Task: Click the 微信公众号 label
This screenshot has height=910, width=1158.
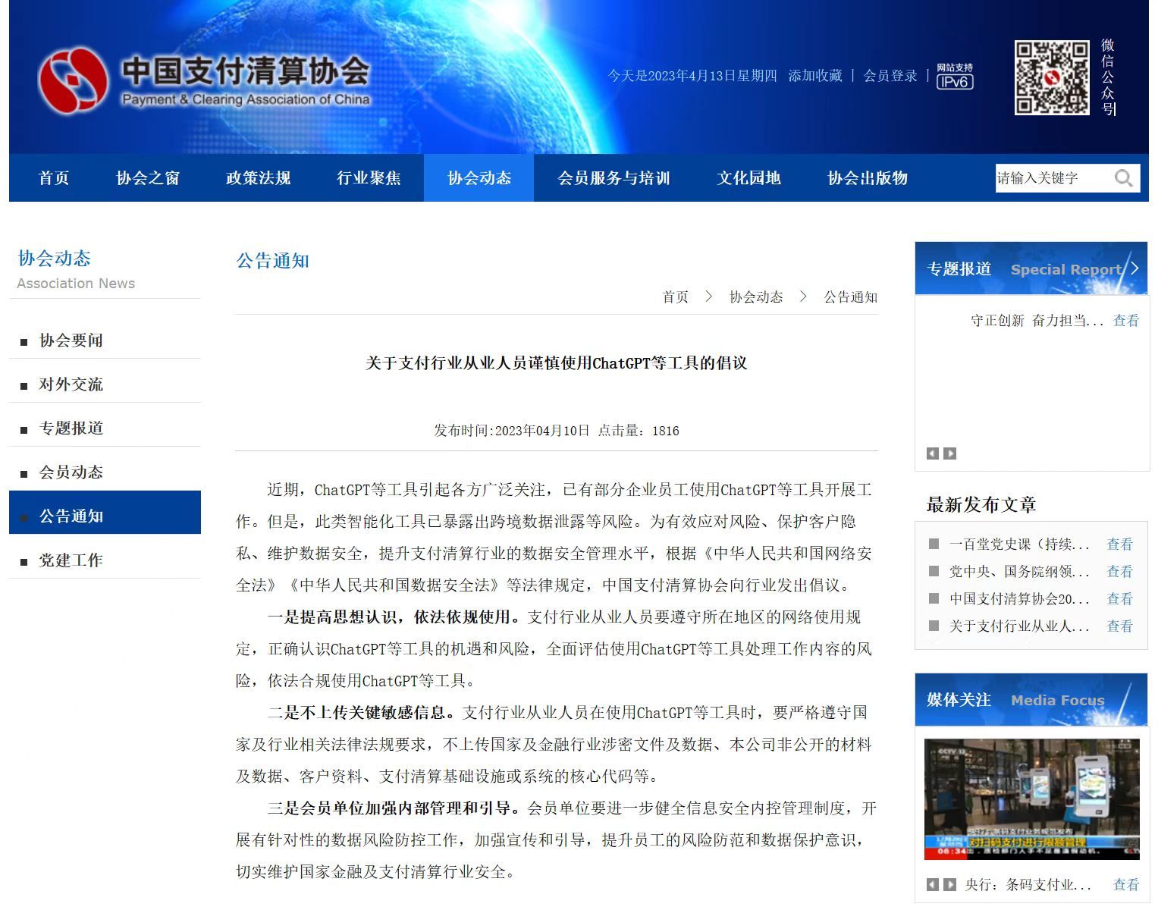Action: [x=1108, y=77]
